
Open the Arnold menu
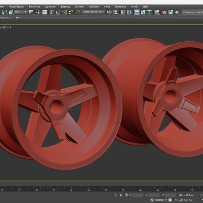135,7
